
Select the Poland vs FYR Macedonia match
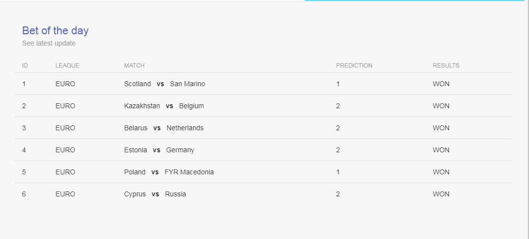coord(169,172)
